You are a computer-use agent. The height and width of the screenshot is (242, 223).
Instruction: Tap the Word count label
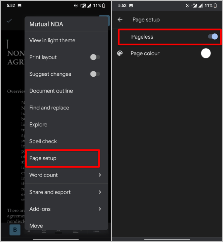[44, 175]
